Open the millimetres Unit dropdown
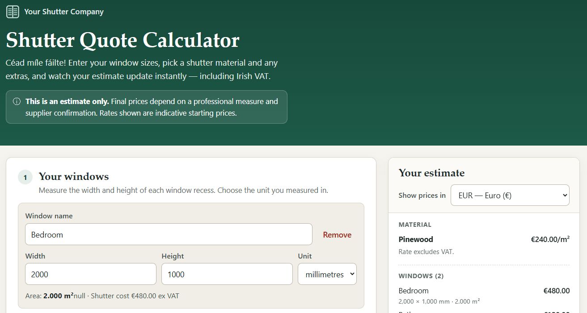 tap(327, 274)
